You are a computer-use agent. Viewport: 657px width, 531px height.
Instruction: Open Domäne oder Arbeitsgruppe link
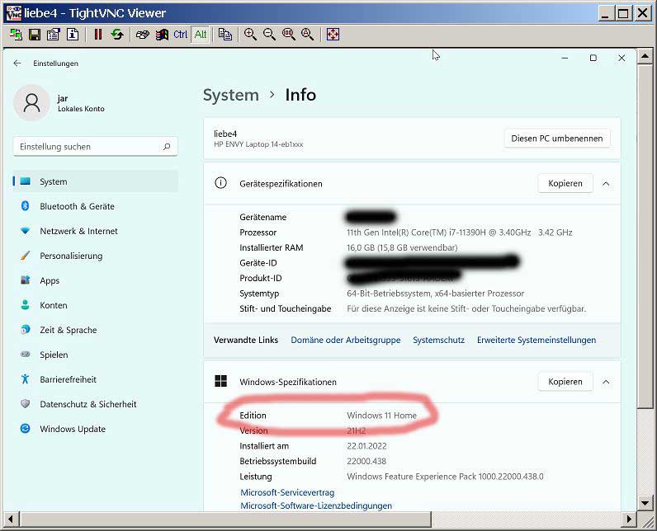click(x=346, y=340)
